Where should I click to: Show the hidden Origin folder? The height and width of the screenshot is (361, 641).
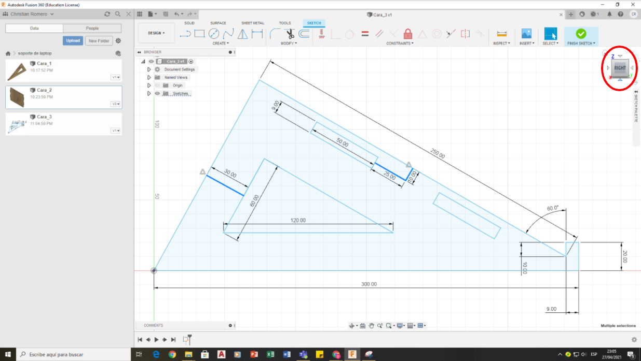(157, 85)
